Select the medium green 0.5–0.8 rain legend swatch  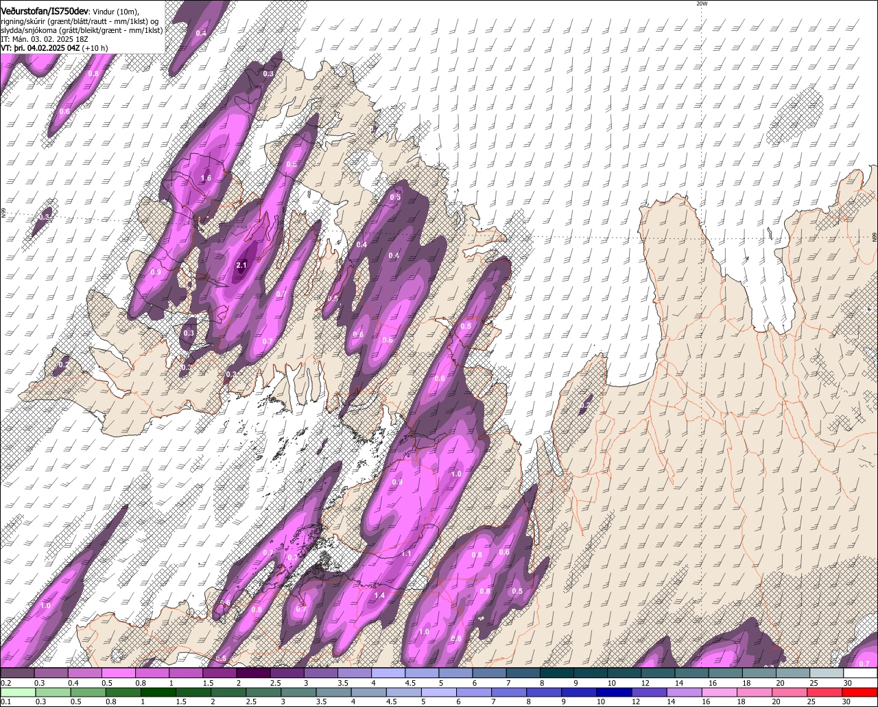(x=88, y=693)
